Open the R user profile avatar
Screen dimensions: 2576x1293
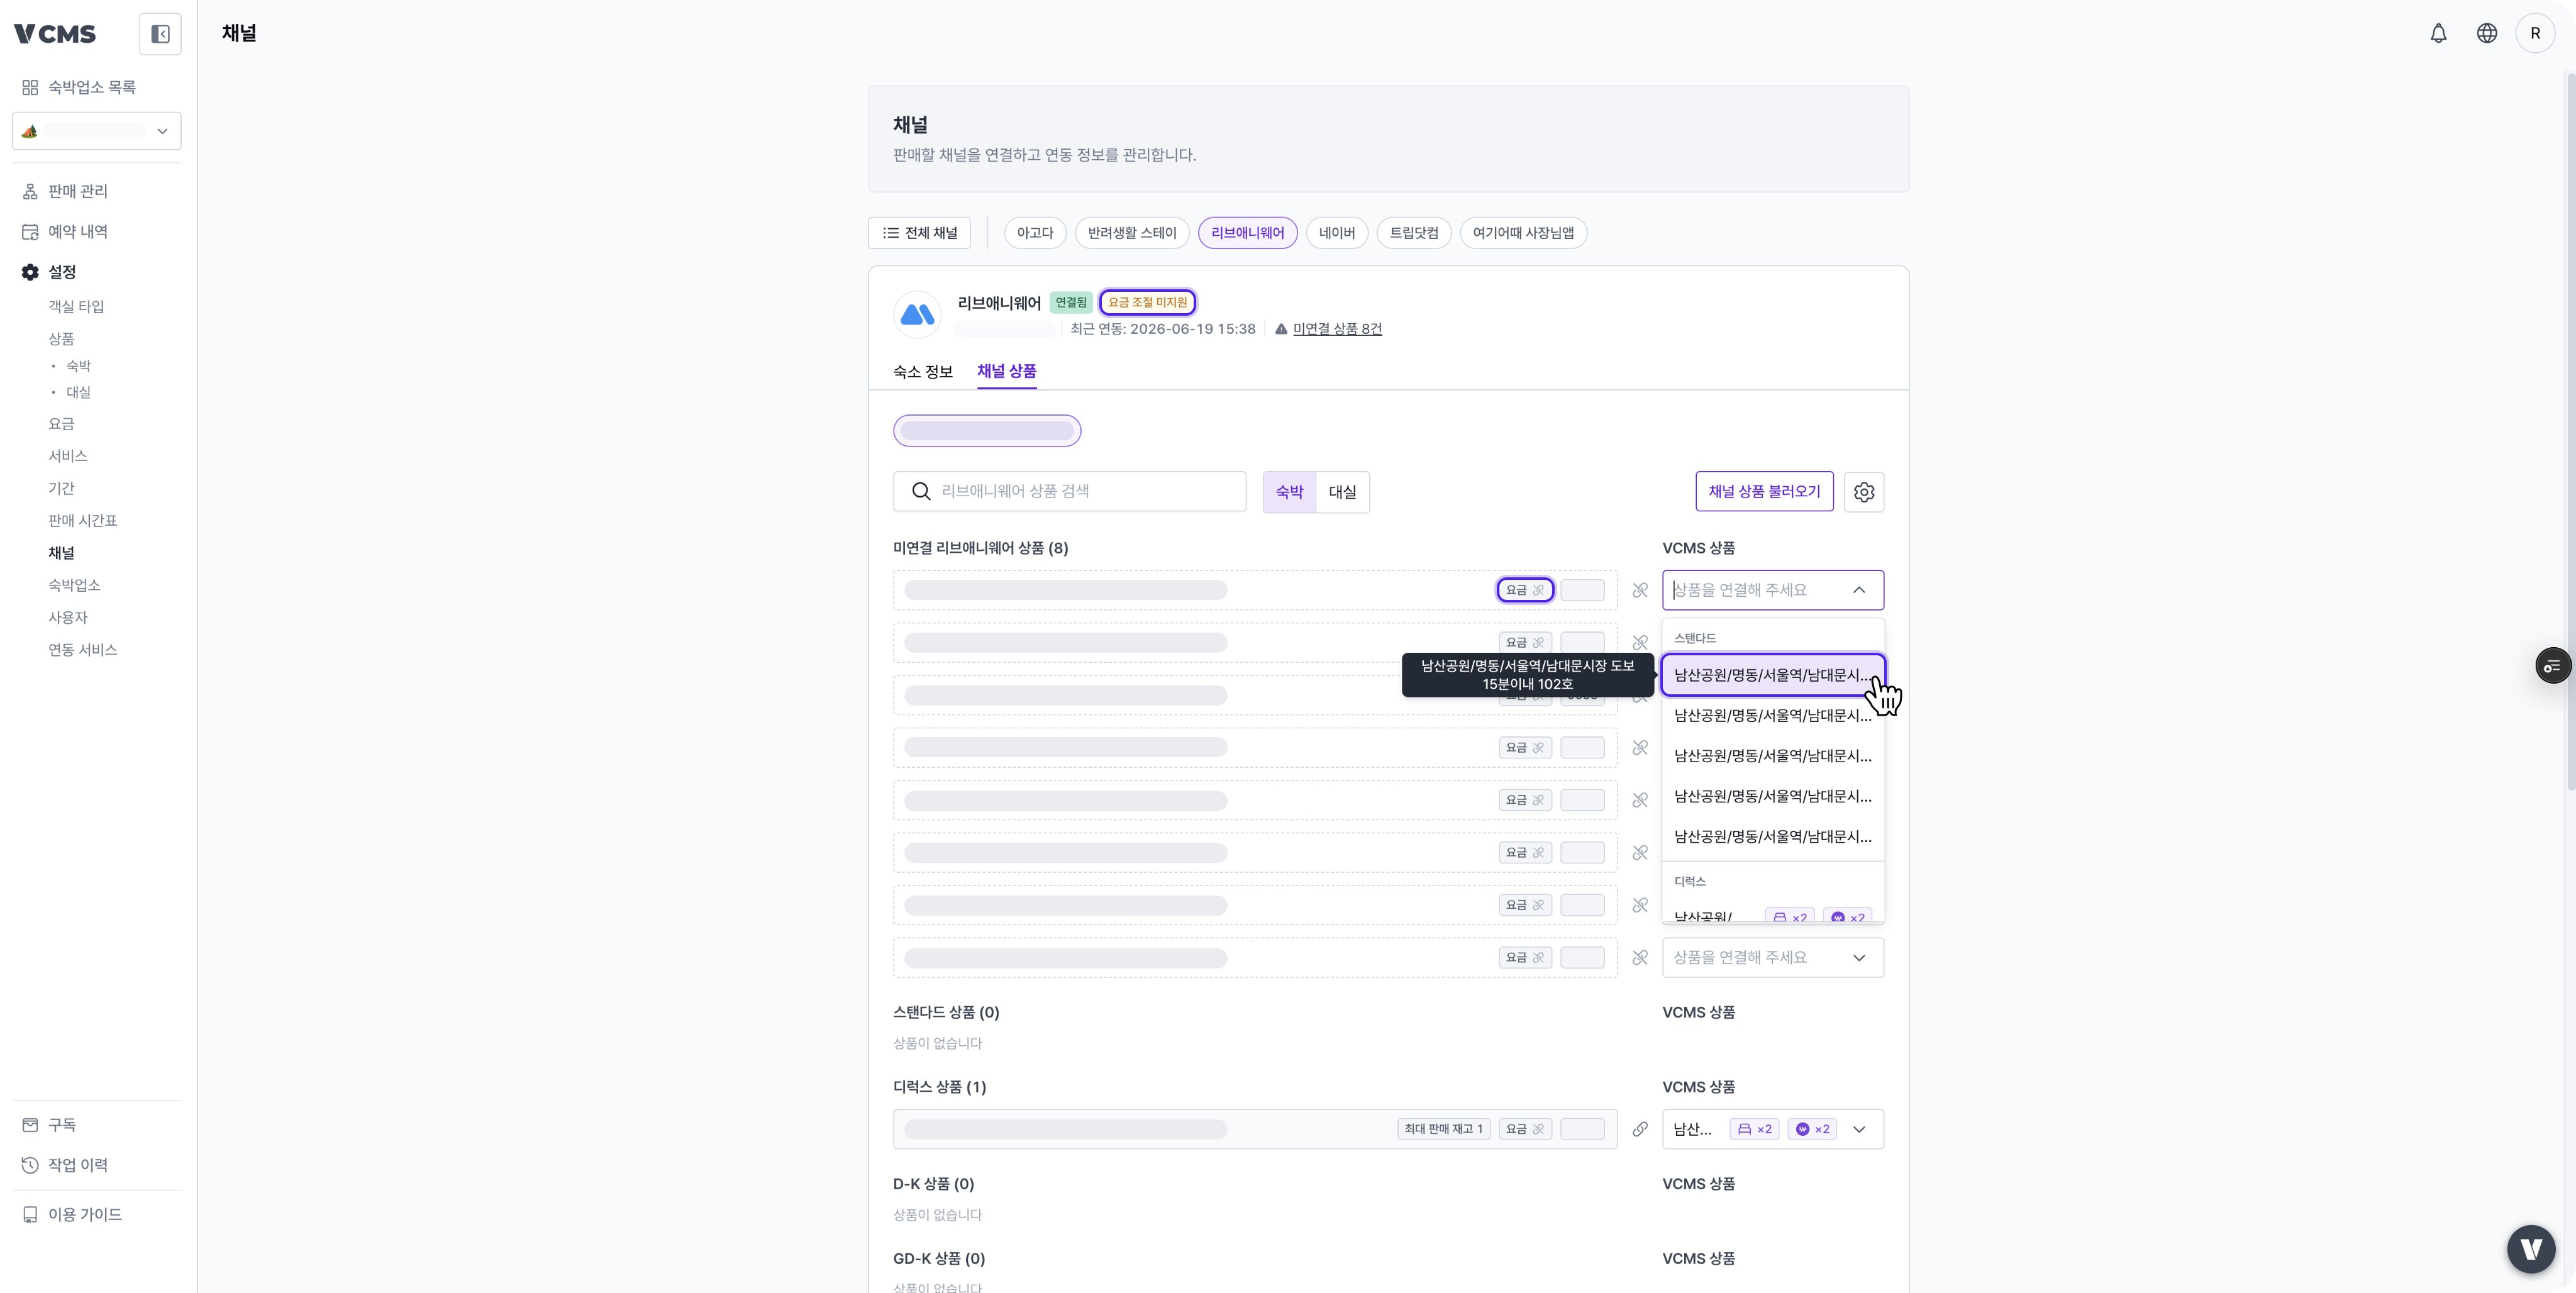coord(2535,34)
